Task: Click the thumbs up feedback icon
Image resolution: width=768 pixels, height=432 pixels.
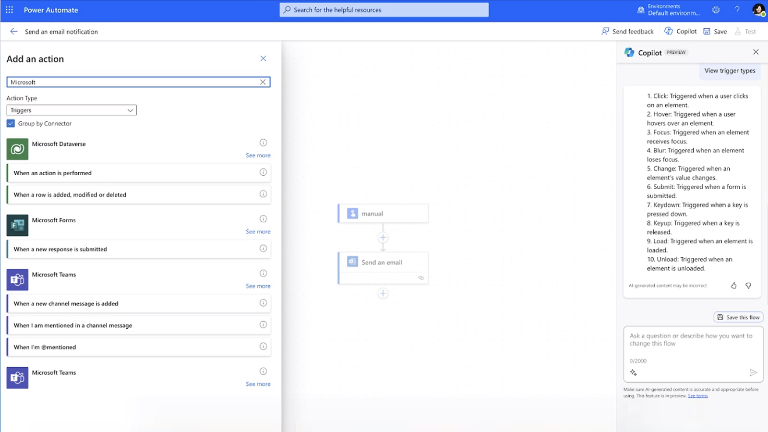Action: pyautogui.click(x=733, y=286)
